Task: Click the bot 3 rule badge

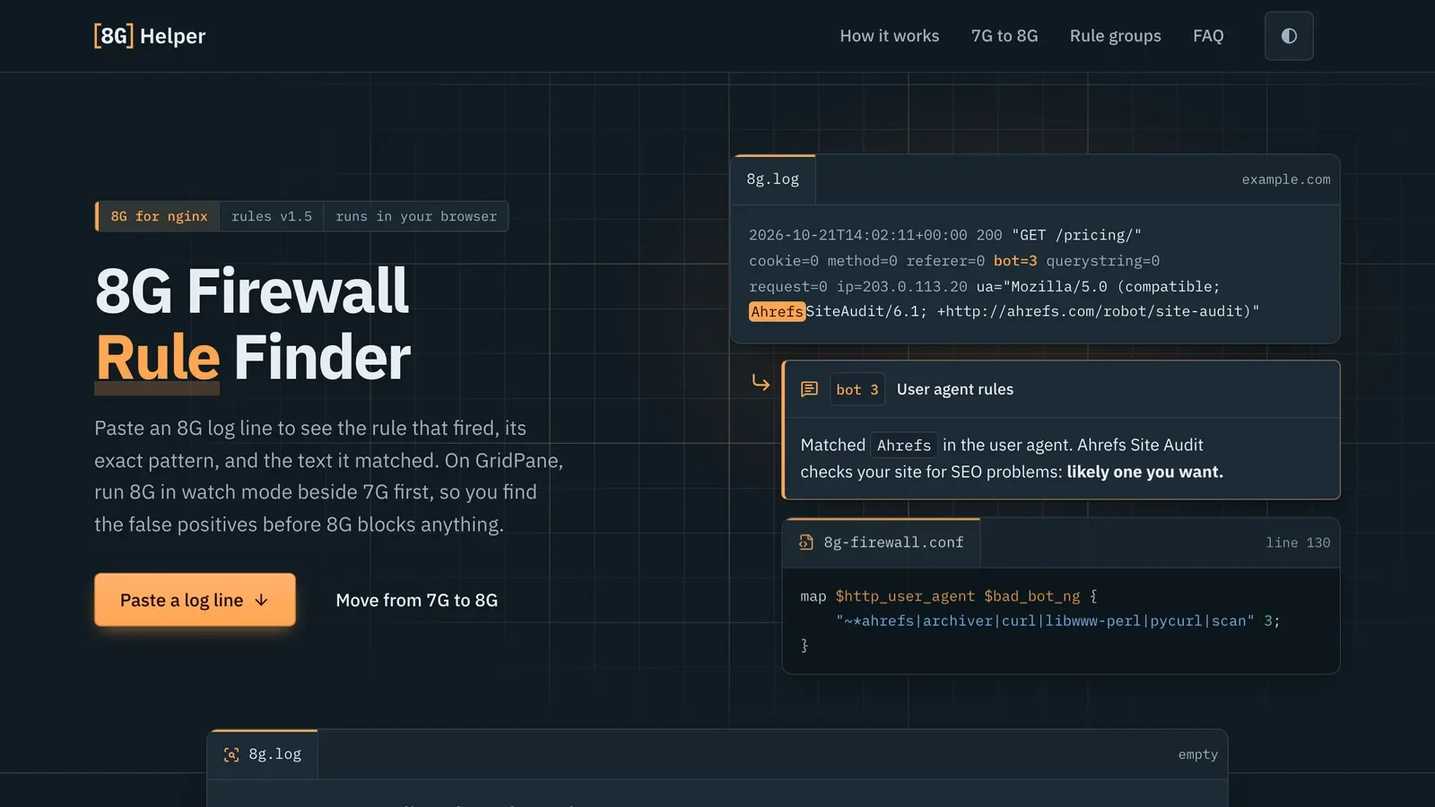Action: point(857,389)
